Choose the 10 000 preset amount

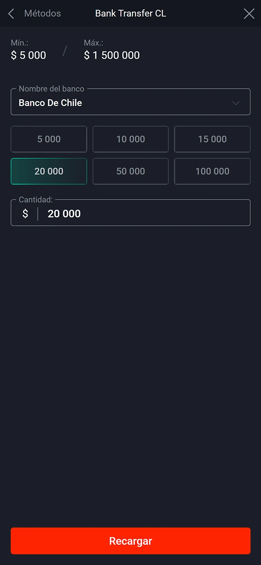pyautogui.click(x=130, y=139)
